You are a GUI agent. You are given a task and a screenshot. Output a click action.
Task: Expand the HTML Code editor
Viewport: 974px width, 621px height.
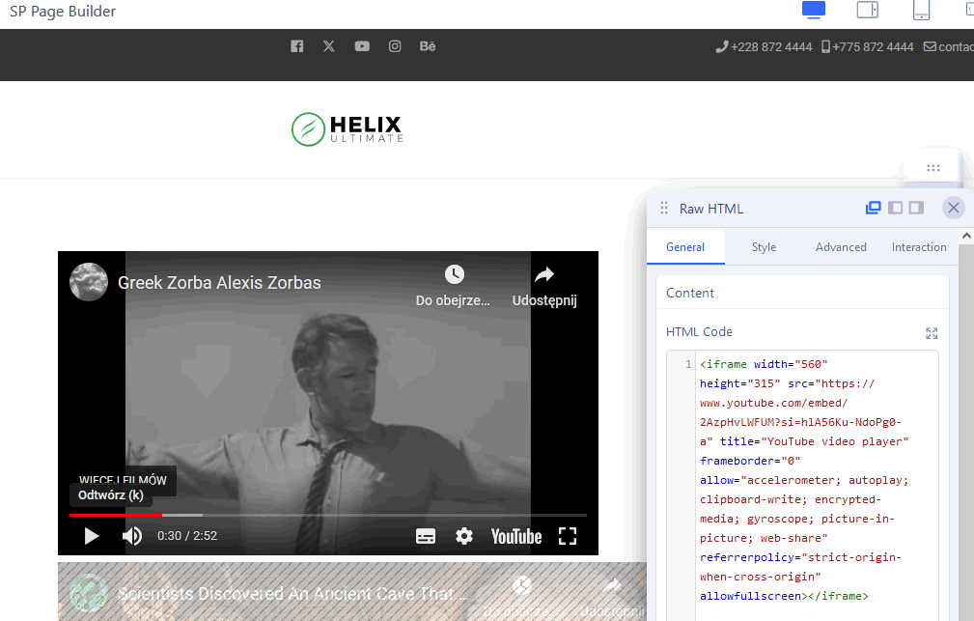coord(932,333)
